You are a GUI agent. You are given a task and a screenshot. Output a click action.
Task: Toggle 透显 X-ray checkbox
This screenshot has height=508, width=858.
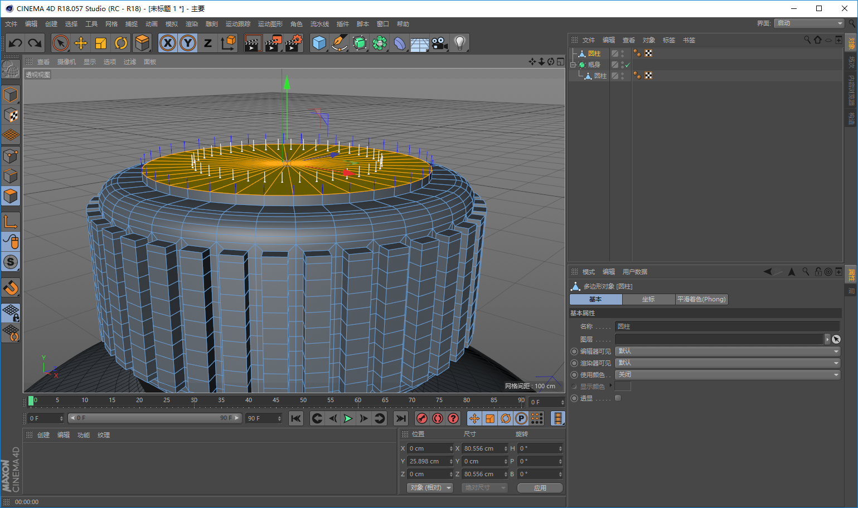point(618,398)
